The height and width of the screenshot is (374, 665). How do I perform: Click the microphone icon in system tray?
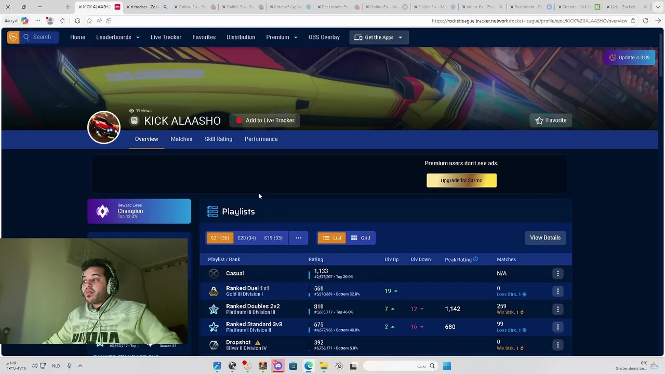click(69, 366)
